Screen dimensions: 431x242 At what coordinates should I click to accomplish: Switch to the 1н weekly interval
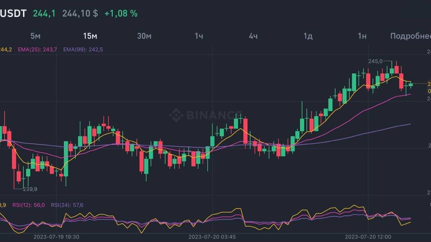click(362, 36)
